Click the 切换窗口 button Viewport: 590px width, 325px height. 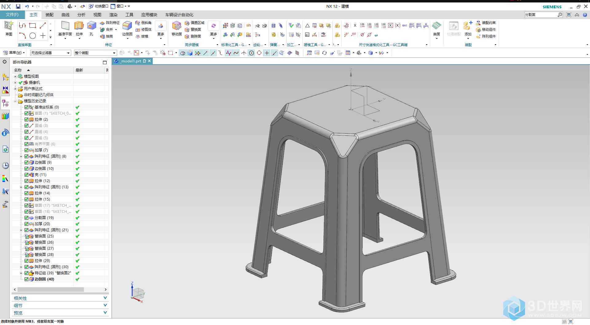[99, 6]
